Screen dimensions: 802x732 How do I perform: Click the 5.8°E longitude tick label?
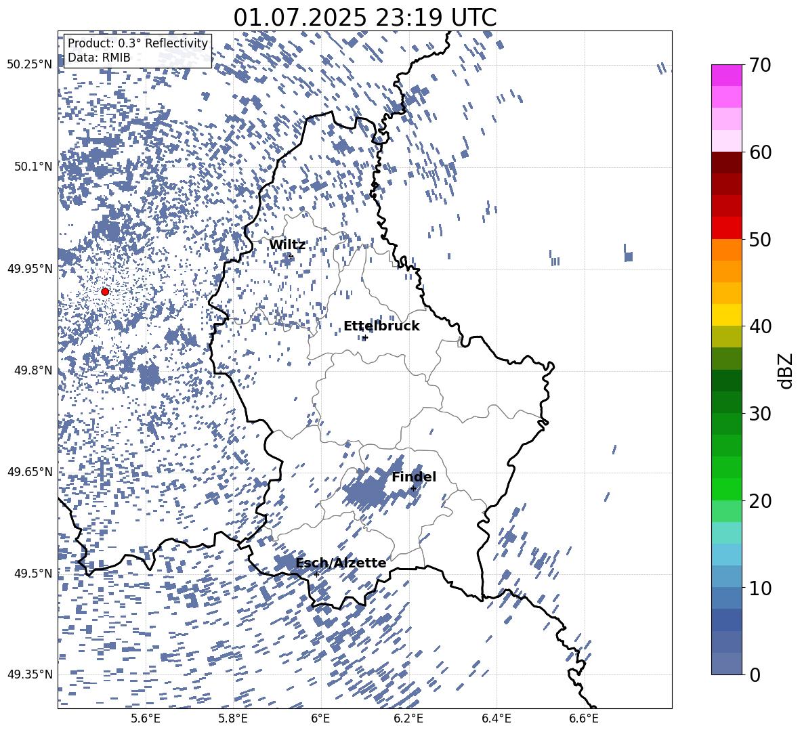tap(233, 718)
